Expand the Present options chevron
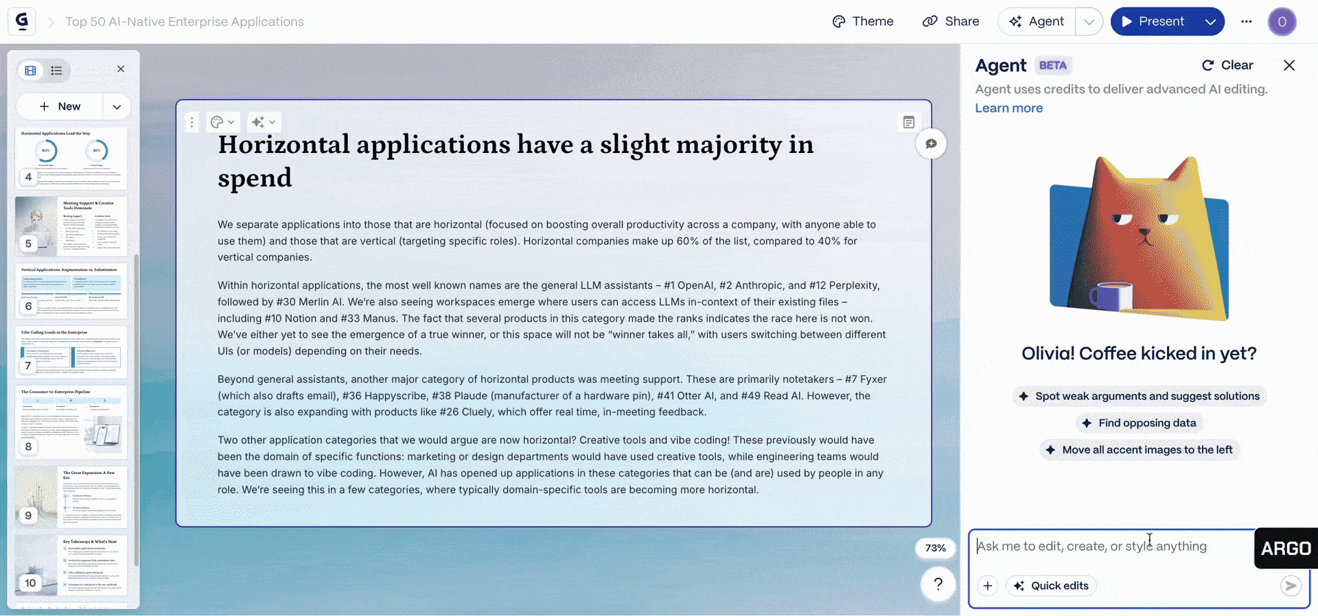 [x=1210, y=22]
